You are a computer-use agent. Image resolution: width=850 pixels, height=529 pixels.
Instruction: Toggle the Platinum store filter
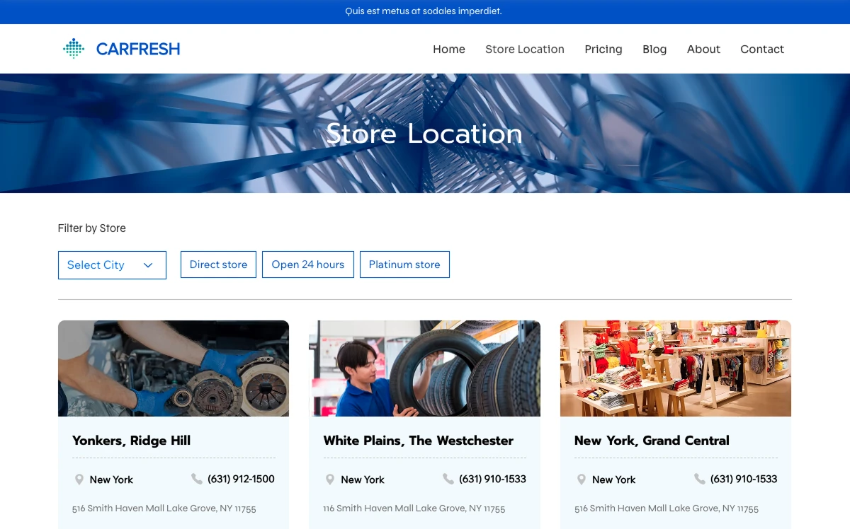(x=404, y=264)
